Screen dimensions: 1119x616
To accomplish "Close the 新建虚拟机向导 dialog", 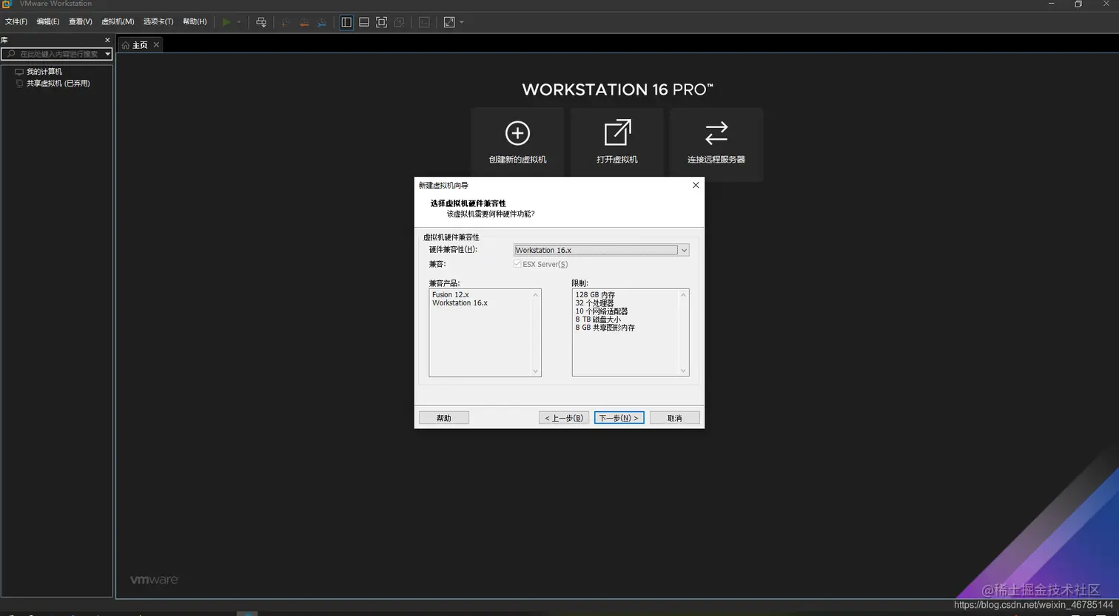I will pos(696,185).
